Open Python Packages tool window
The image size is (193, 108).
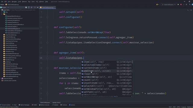[x=24, y=105]
